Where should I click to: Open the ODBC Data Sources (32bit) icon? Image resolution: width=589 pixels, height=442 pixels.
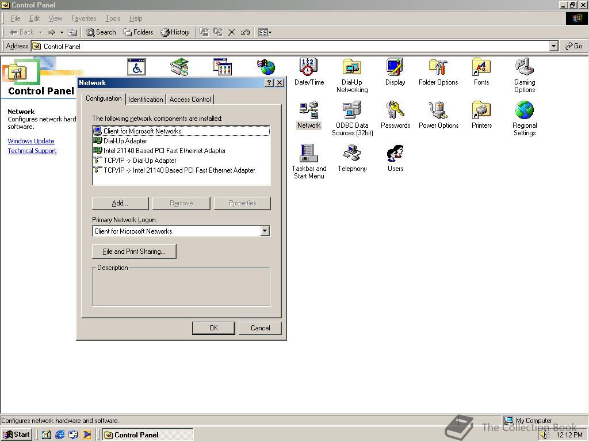pos(353,119)
